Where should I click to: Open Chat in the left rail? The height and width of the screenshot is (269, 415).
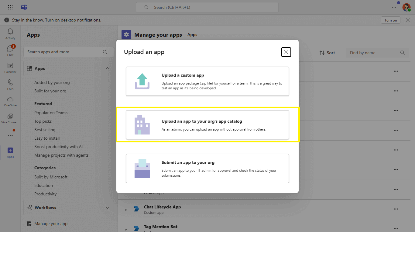click(10, 50)
